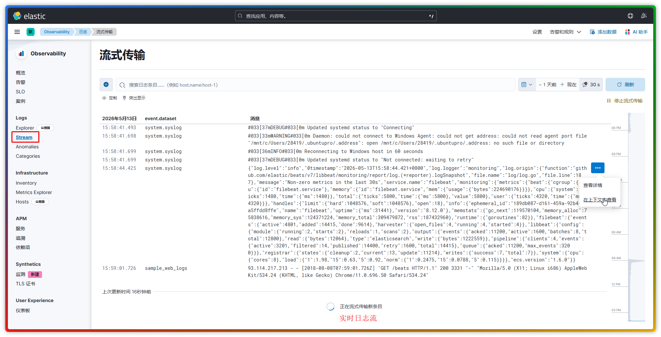The width and height of the screenshot is (661, 337).
Task: Jump to 09 AM on the log minimap
Action: click(616, 258)
